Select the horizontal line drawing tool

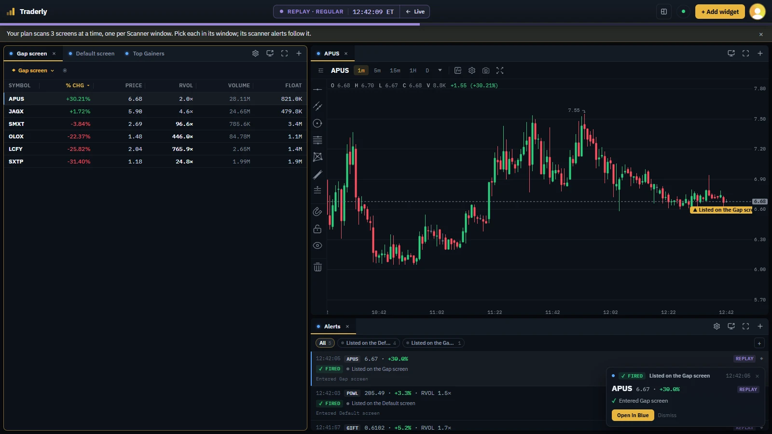coord(317,90)
